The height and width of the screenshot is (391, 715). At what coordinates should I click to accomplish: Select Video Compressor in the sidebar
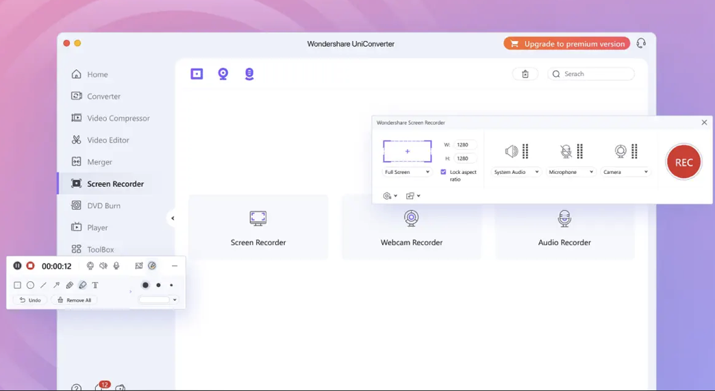[111, 118]
